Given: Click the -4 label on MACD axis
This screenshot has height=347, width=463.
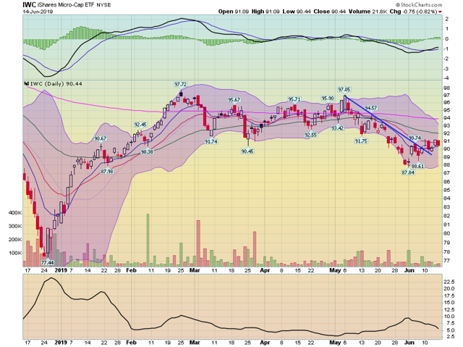Looking at the screenshot, I should 447,78.
